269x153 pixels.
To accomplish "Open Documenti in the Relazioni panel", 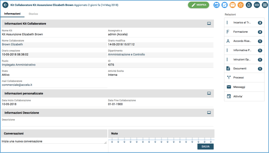I will point(240,69).
